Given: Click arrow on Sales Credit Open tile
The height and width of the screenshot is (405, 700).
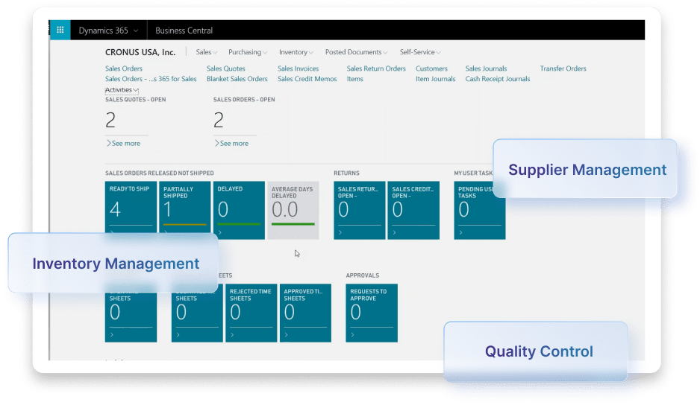Looking at the screenshot, I should click(394, 232).
